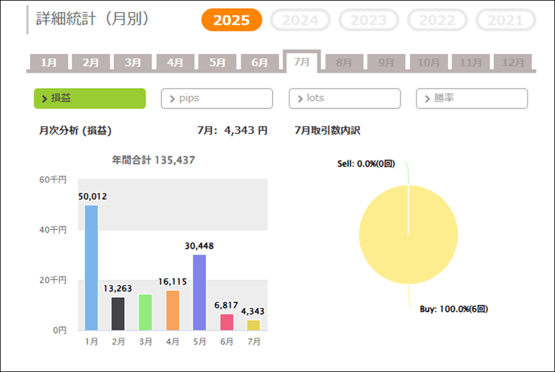Click the green 3月 bar in chart
This screenshot has height=372, width=555.
click(x=146, y=312)
